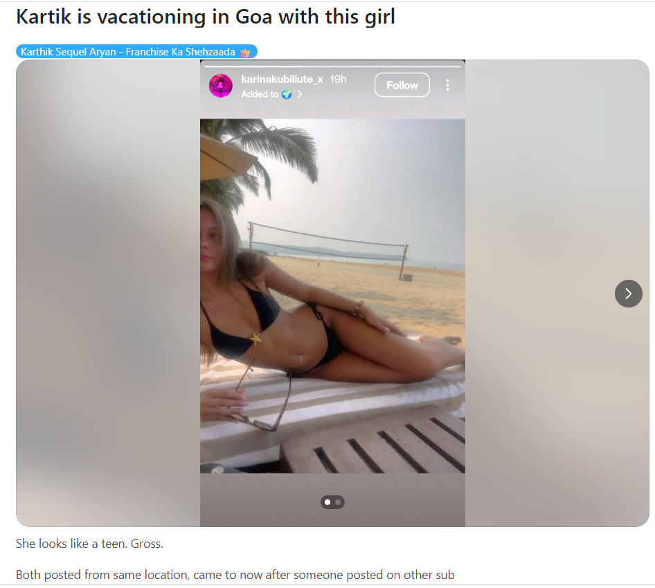Select the first carousel indicator dot

pos(327,502)
